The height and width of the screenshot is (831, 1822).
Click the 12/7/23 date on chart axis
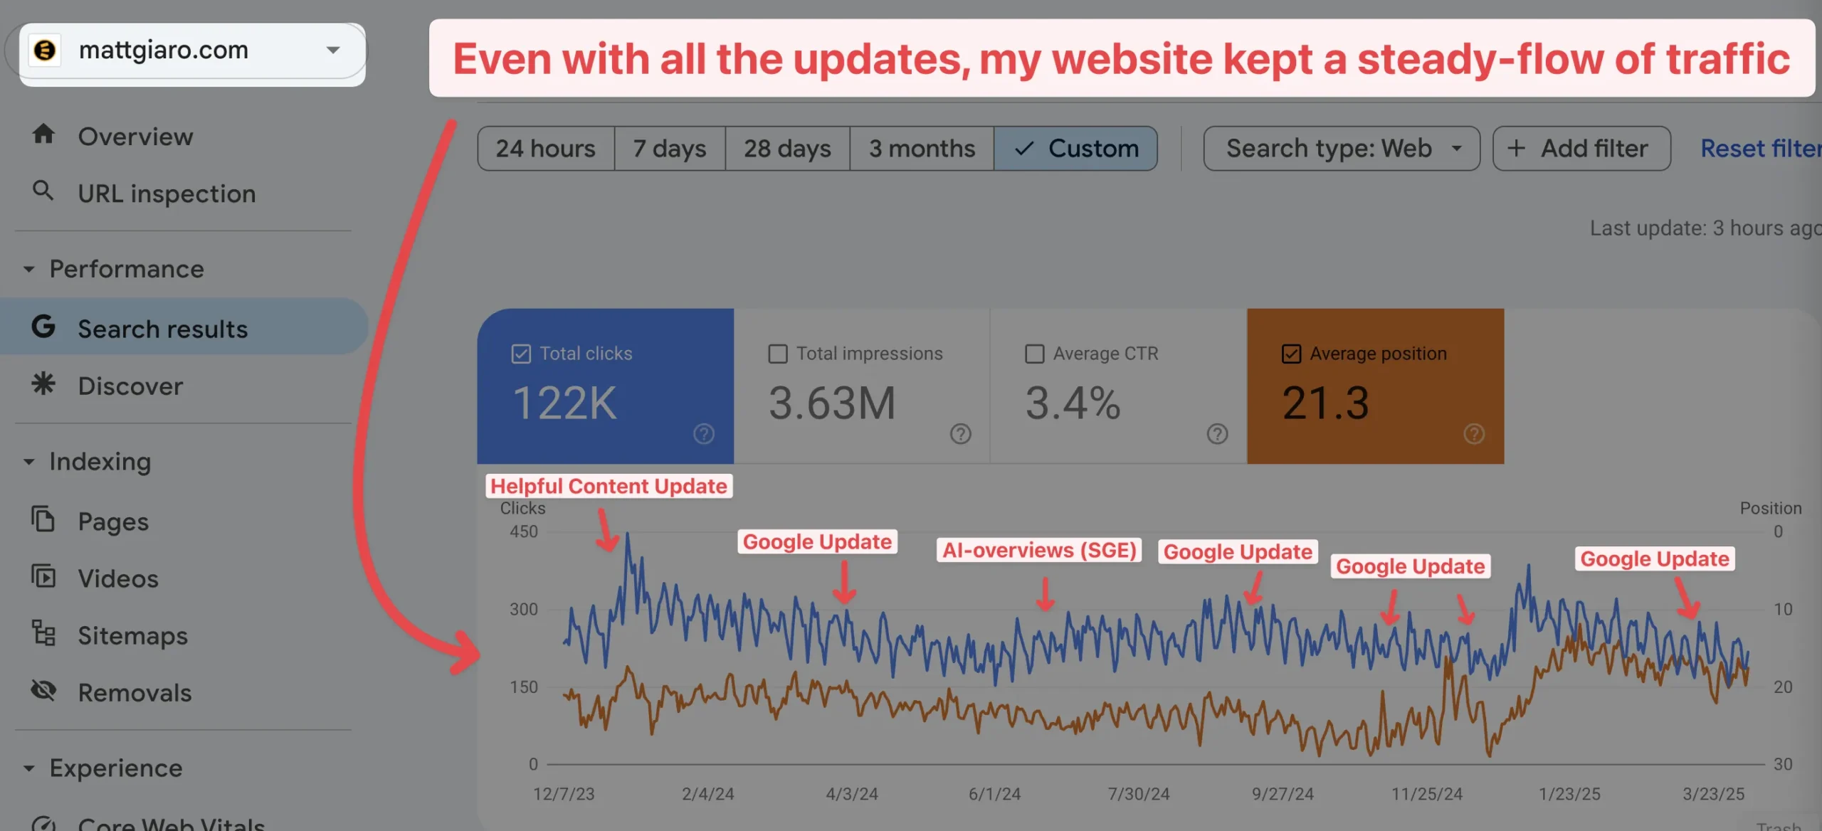coord(564,793)
